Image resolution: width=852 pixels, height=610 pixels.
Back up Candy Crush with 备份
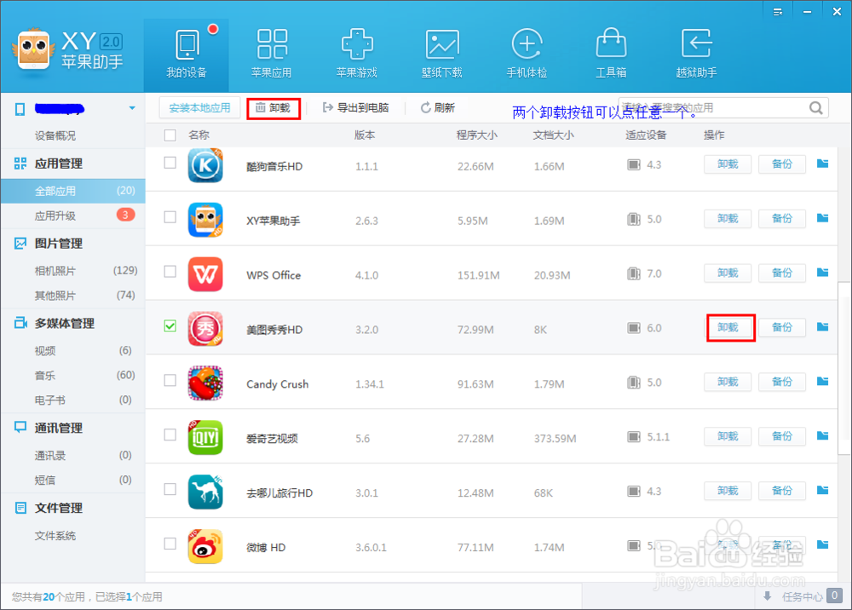(782, 382)
